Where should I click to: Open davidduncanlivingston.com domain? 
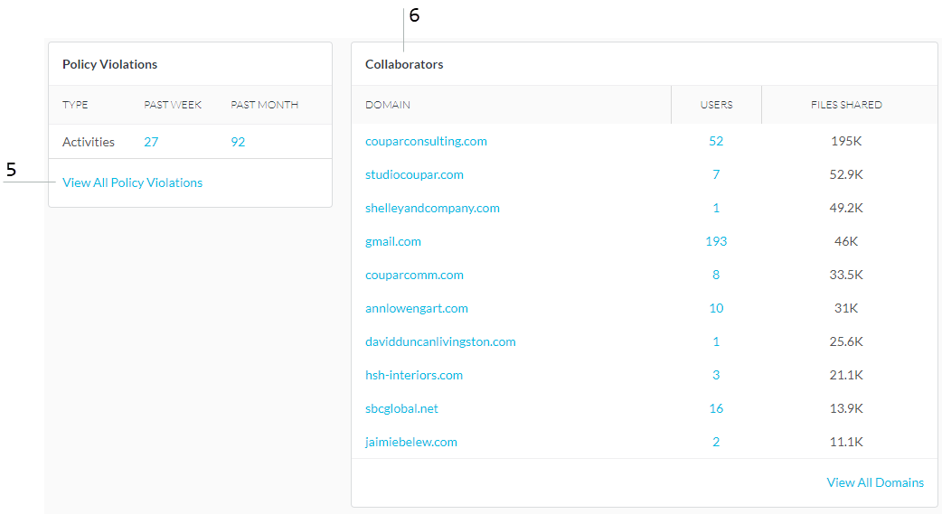pyautogui.click(x=440, y=341)
